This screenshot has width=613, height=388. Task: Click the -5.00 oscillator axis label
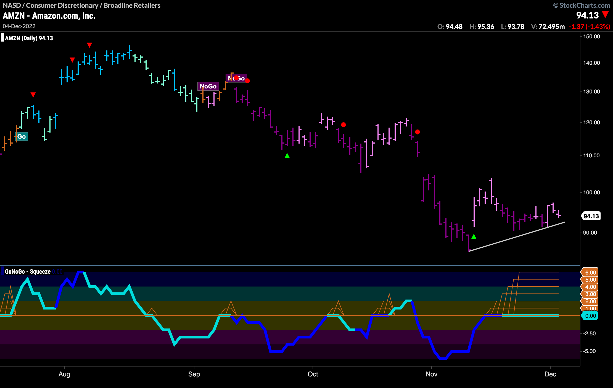pos(589,351)
